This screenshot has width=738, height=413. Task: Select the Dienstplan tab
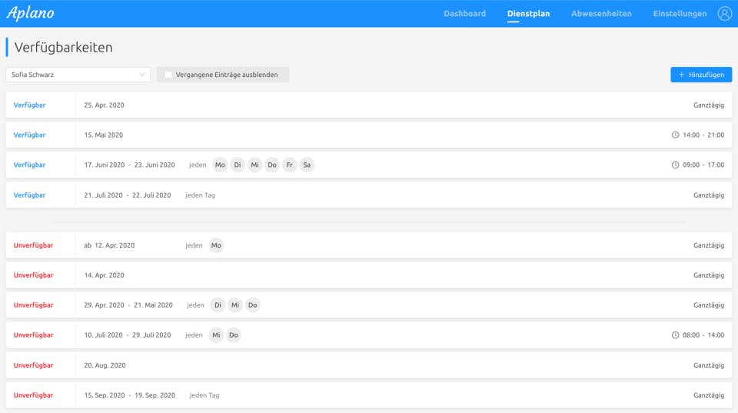click(528, 14)
